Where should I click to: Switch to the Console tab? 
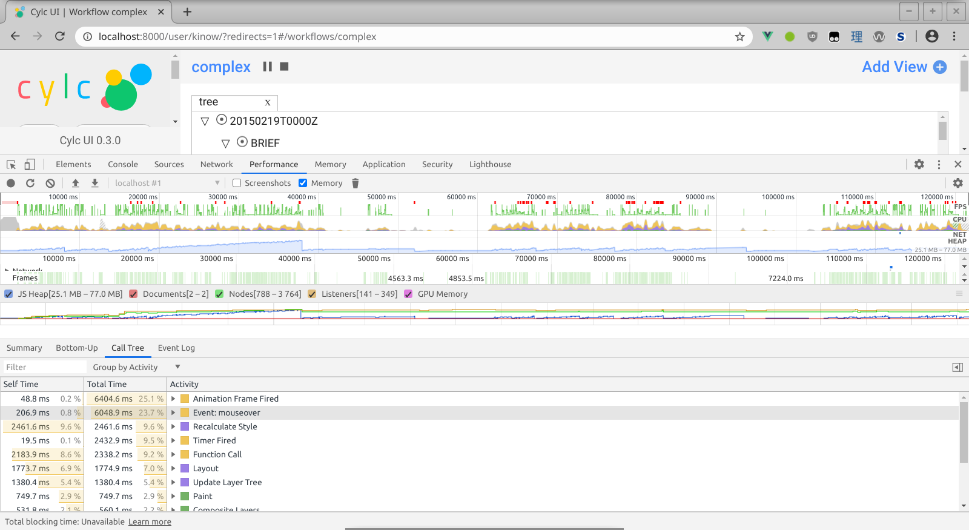click(123, 164)
